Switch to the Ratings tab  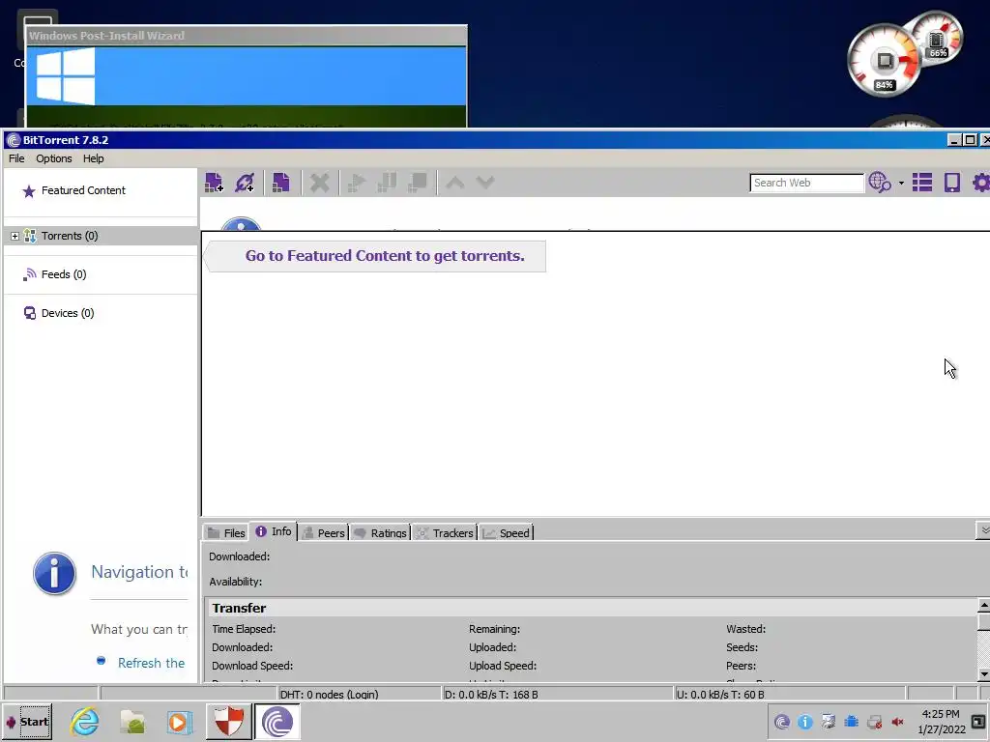pos(380,532)
